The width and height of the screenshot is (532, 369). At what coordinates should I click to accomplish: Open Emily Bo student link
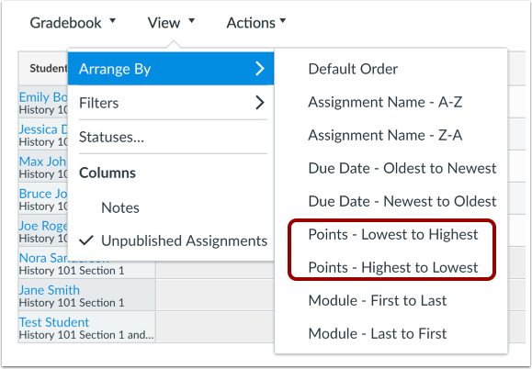coord(43,97)
